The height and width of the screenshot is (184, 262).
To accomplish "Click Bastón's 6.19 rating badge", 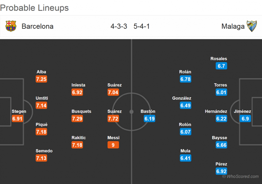I will click(149, 119).
